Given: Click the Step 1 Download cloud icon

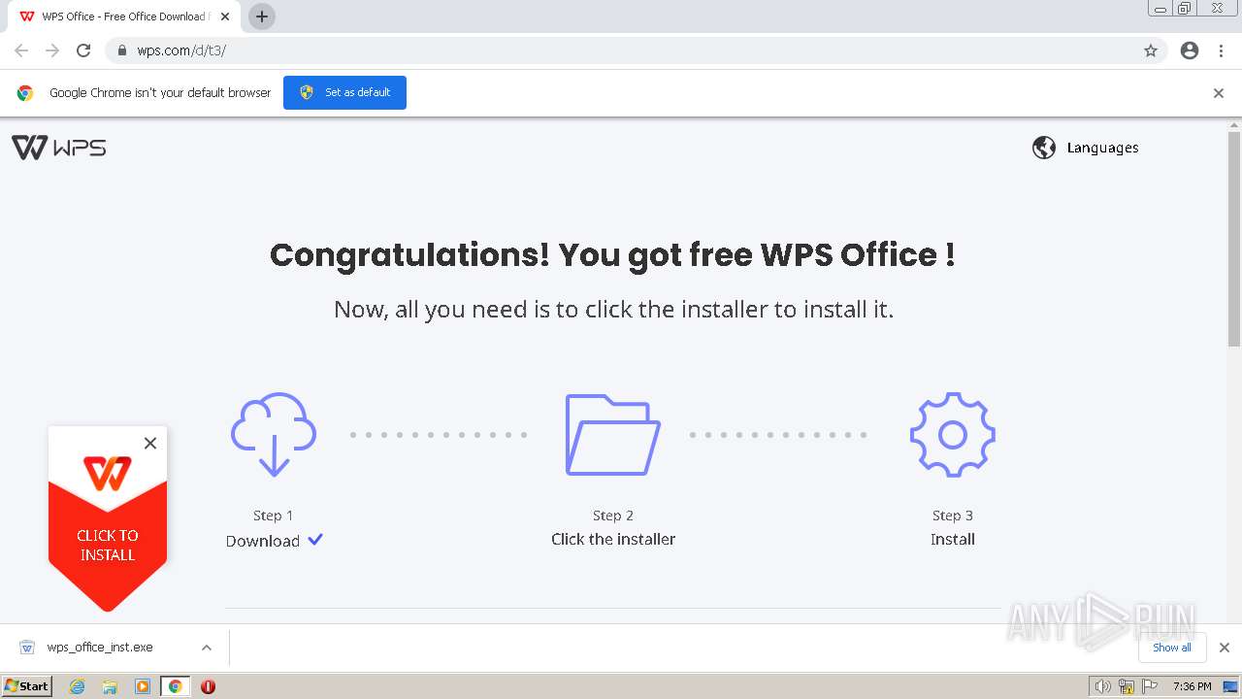Looking at the screenshot, I should click(274, 434).
